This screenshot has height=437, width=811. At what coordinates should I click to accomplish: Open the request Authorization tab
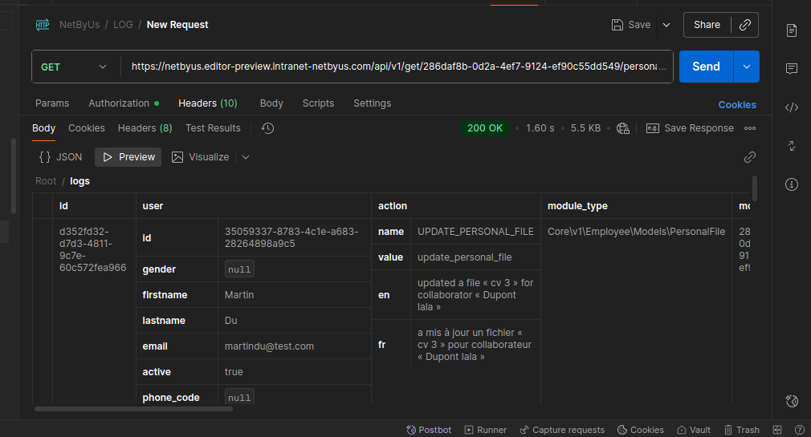point(123,103)
